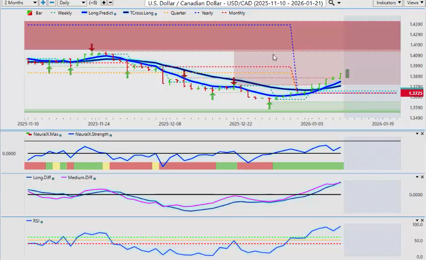Click the NeuralX.Strength legend label
This screenshot has height=260, width=426.
click(91, 134)
